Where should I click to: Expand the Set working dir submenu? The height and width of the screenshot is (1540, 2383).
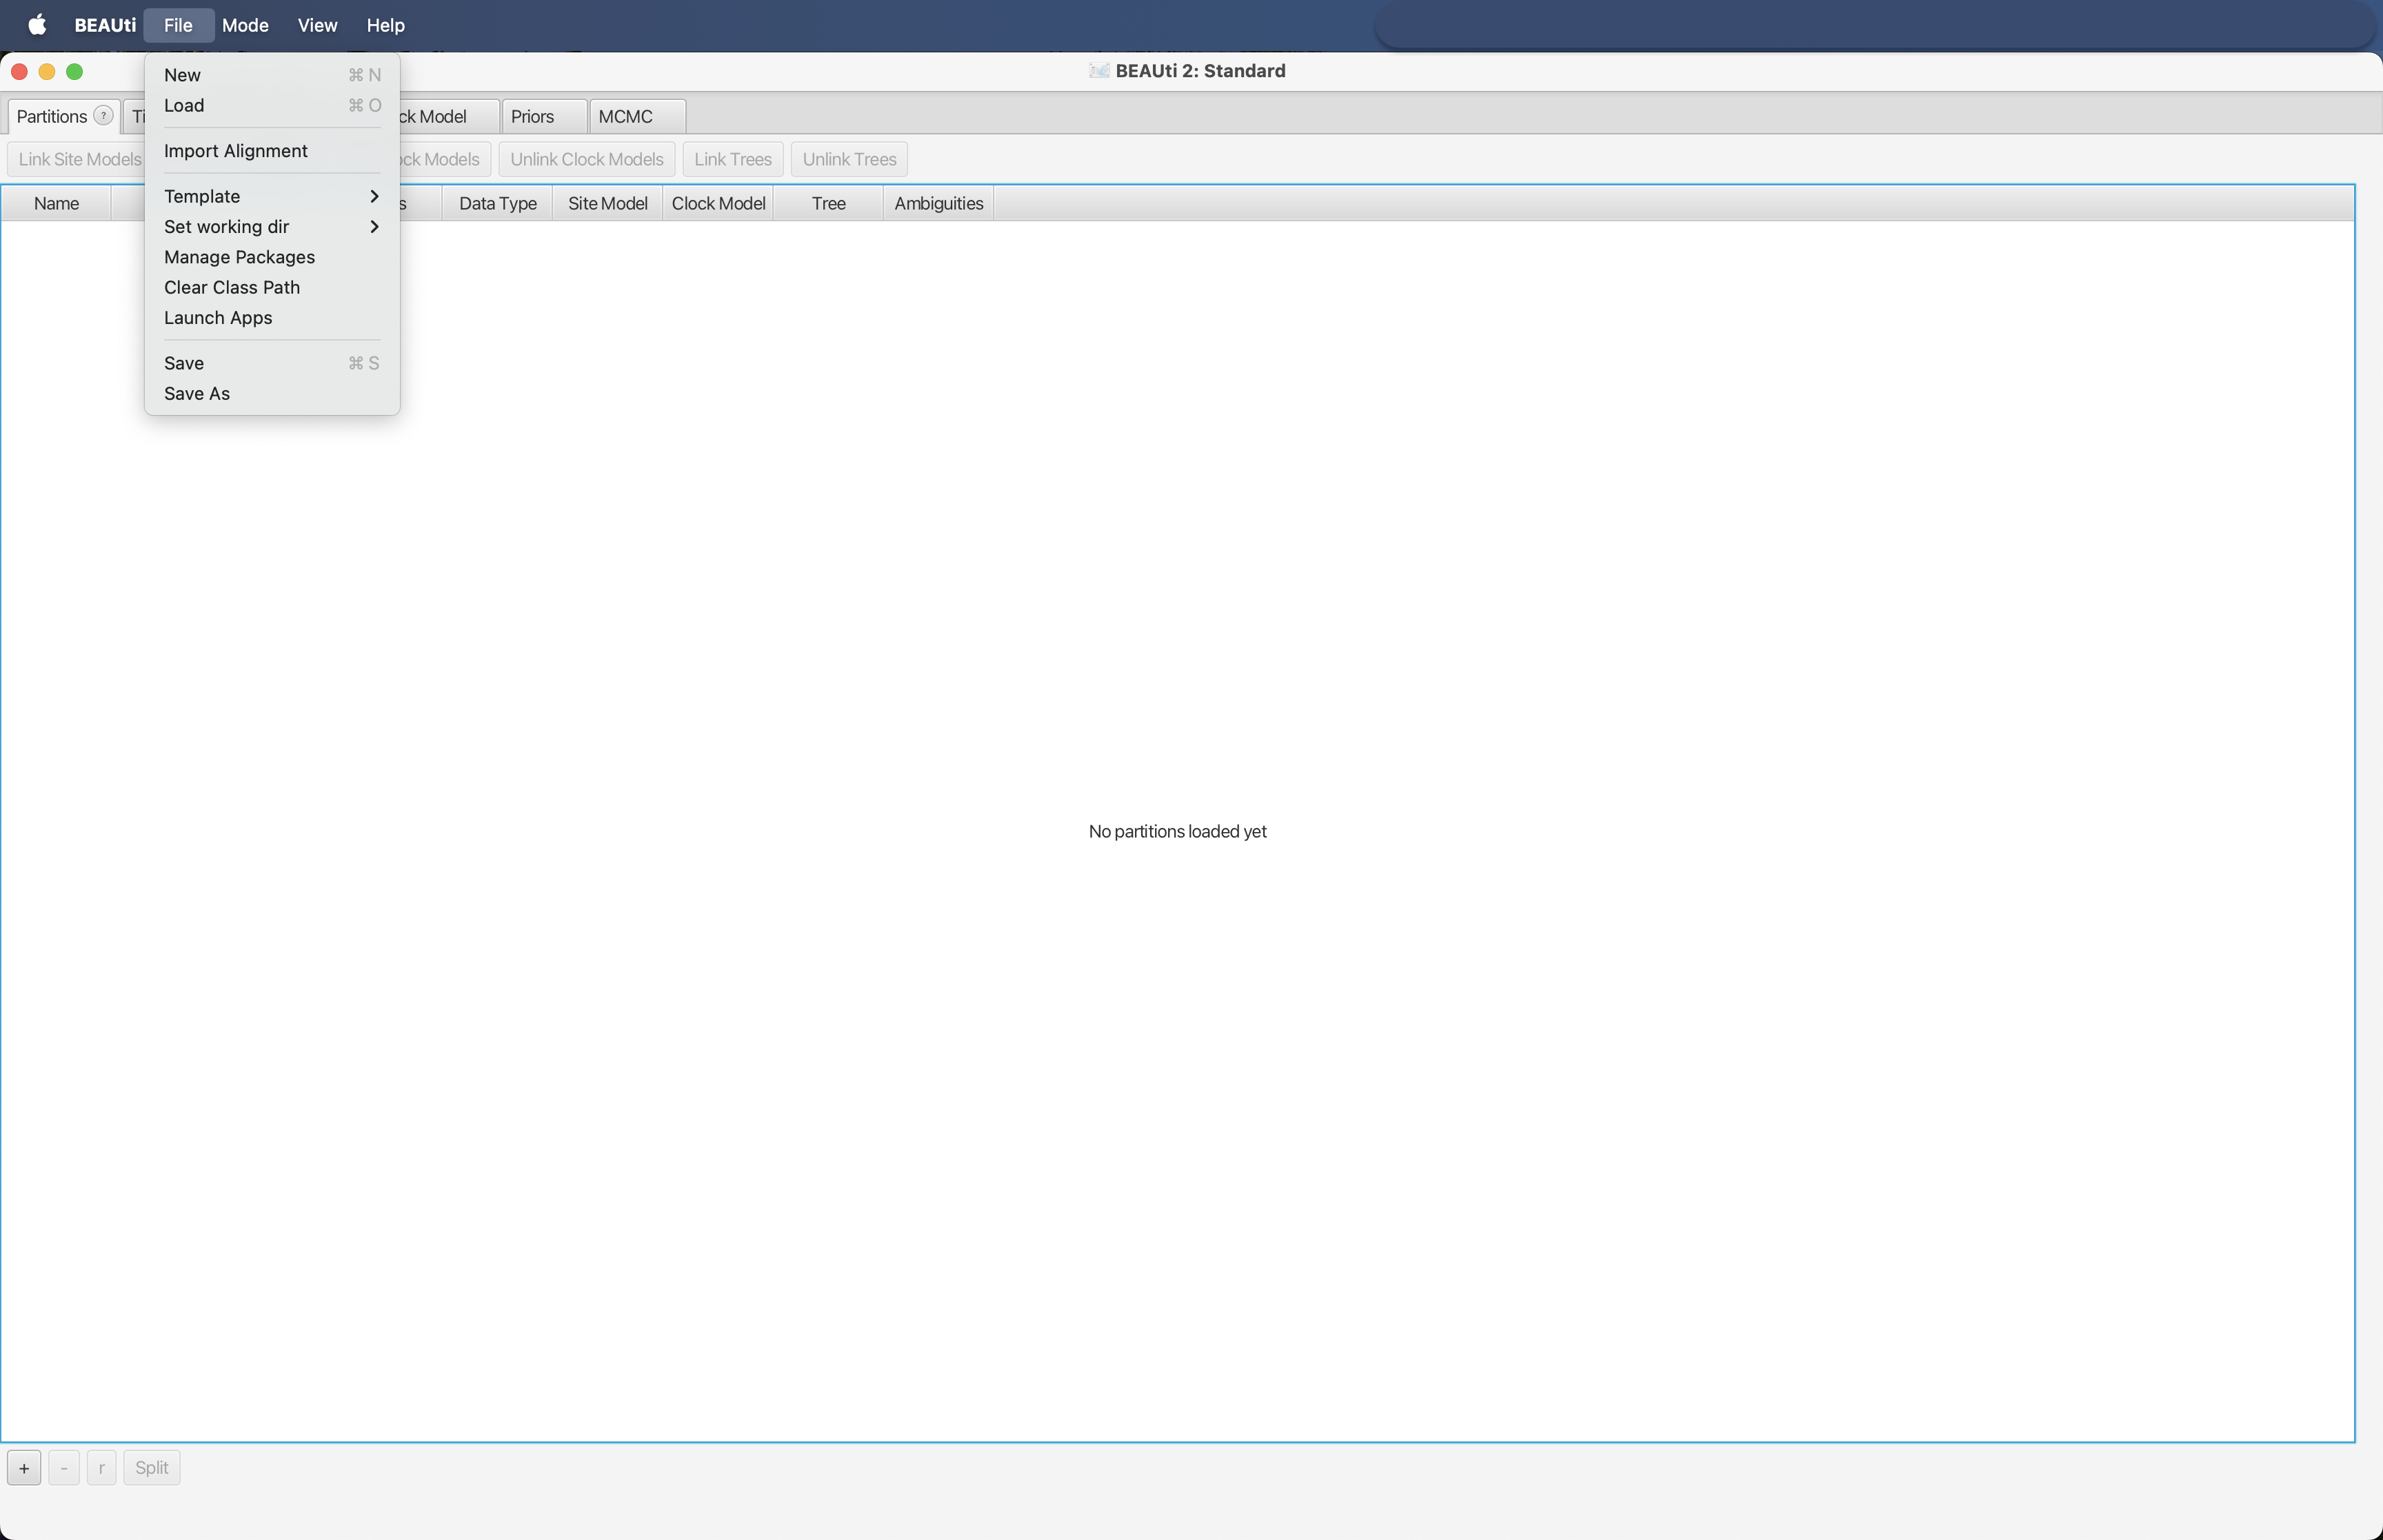(272, 227)
